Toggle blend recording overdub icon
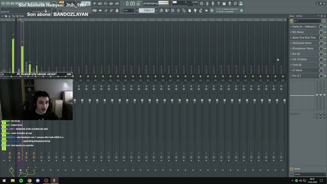This screenshot has height=184, width=327. tap(111, 4)
